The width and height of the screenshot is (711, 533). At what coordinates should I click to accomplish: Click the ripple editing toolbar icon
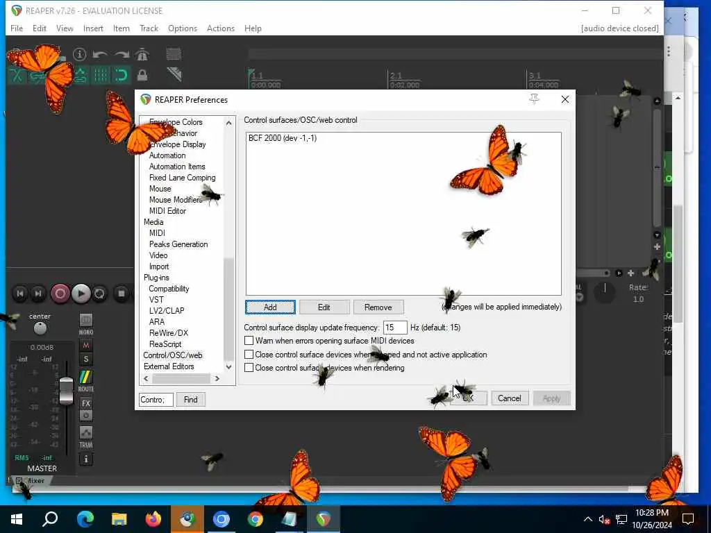pyautogui.click(x=174, y=74)
